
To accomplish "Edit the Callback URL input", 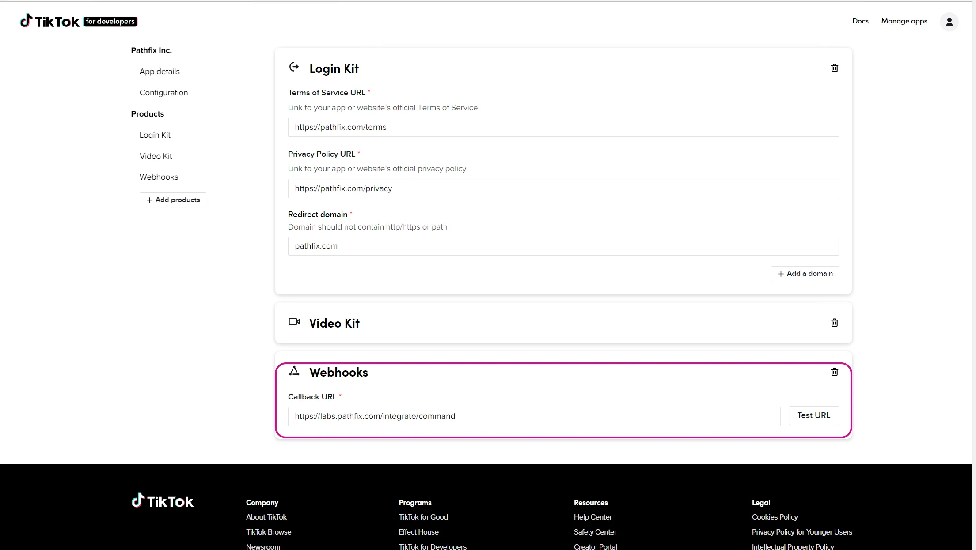I will tap(534, 416).
